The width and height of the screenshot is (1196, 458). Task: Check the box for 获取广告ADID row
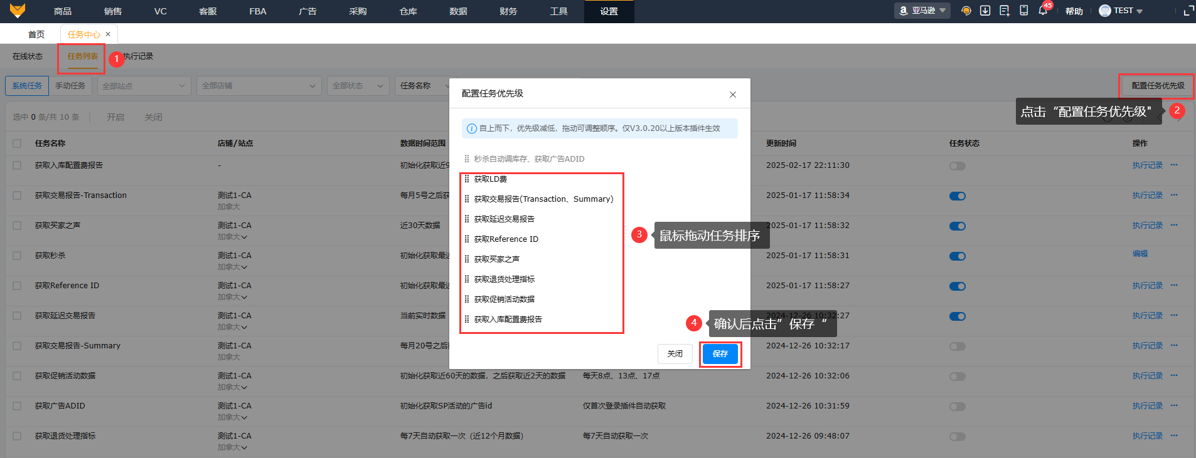pos(17,406)
